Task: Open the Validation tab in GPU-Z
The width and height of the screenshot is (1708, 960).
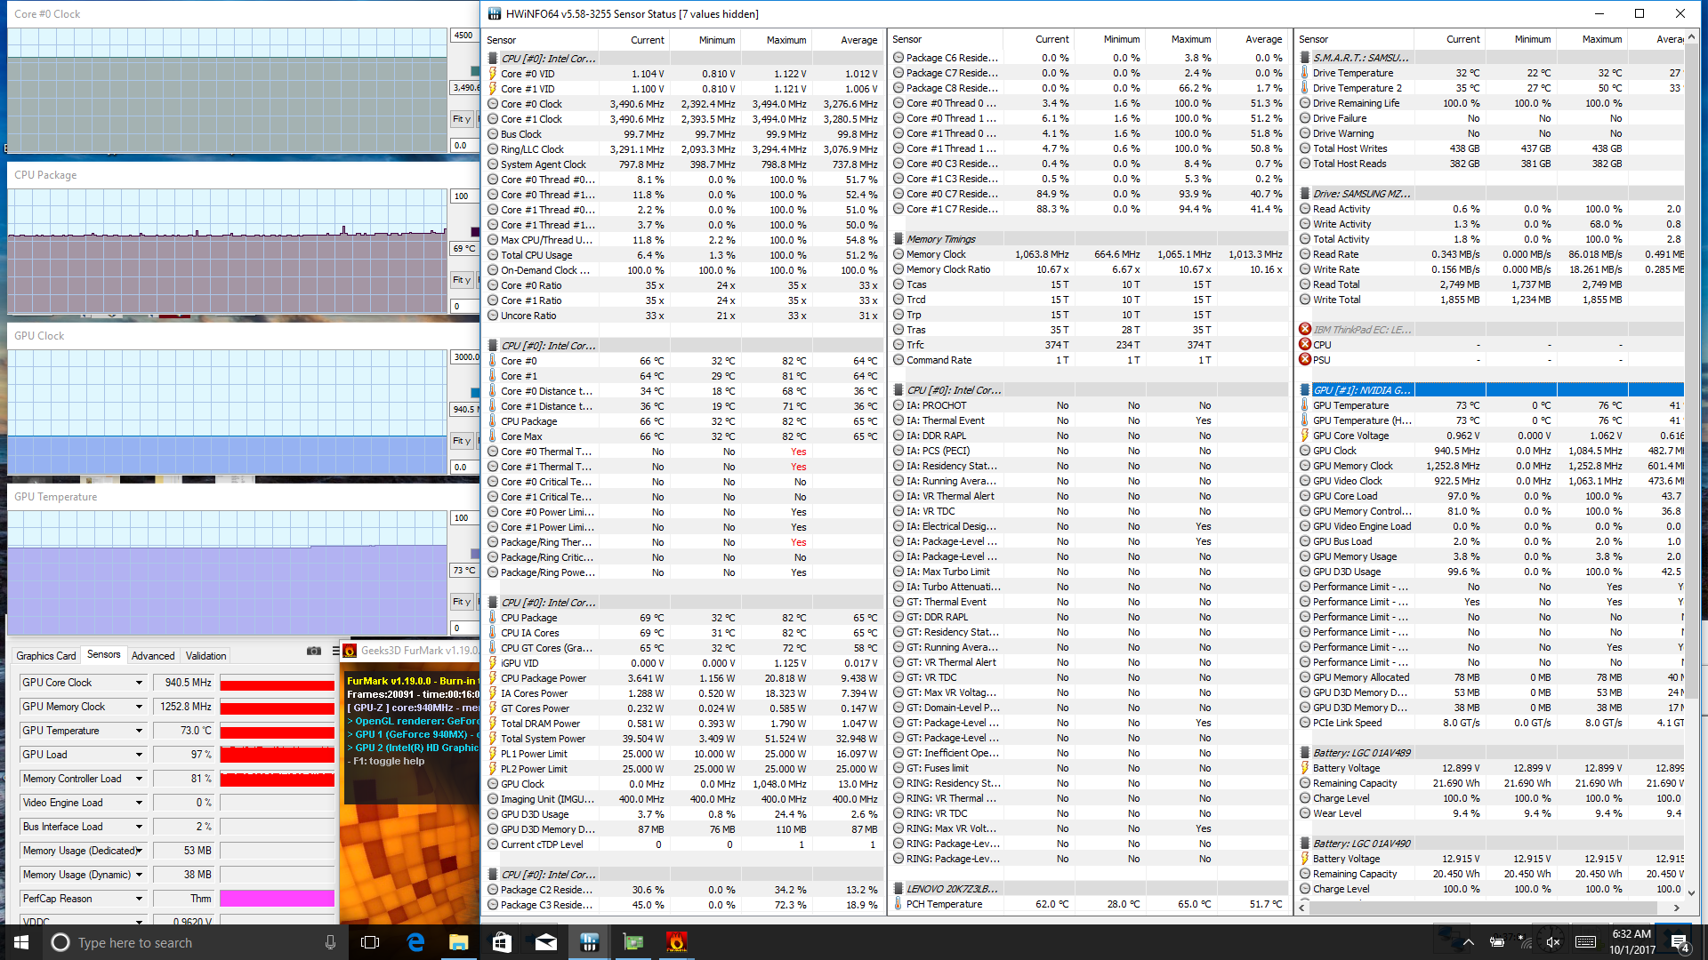Action: point(205,656)
